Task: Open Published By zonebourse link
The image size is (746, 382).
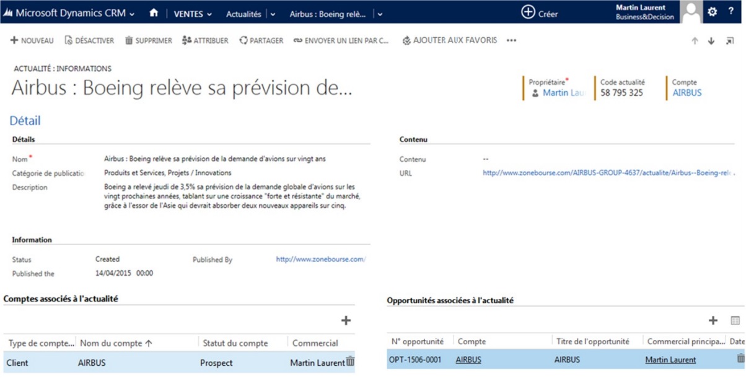Action: [320, 259]
